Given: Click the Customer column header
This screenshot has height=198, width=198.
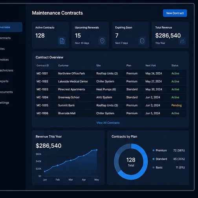Looking at the screenshot, I should pos(63,66).
